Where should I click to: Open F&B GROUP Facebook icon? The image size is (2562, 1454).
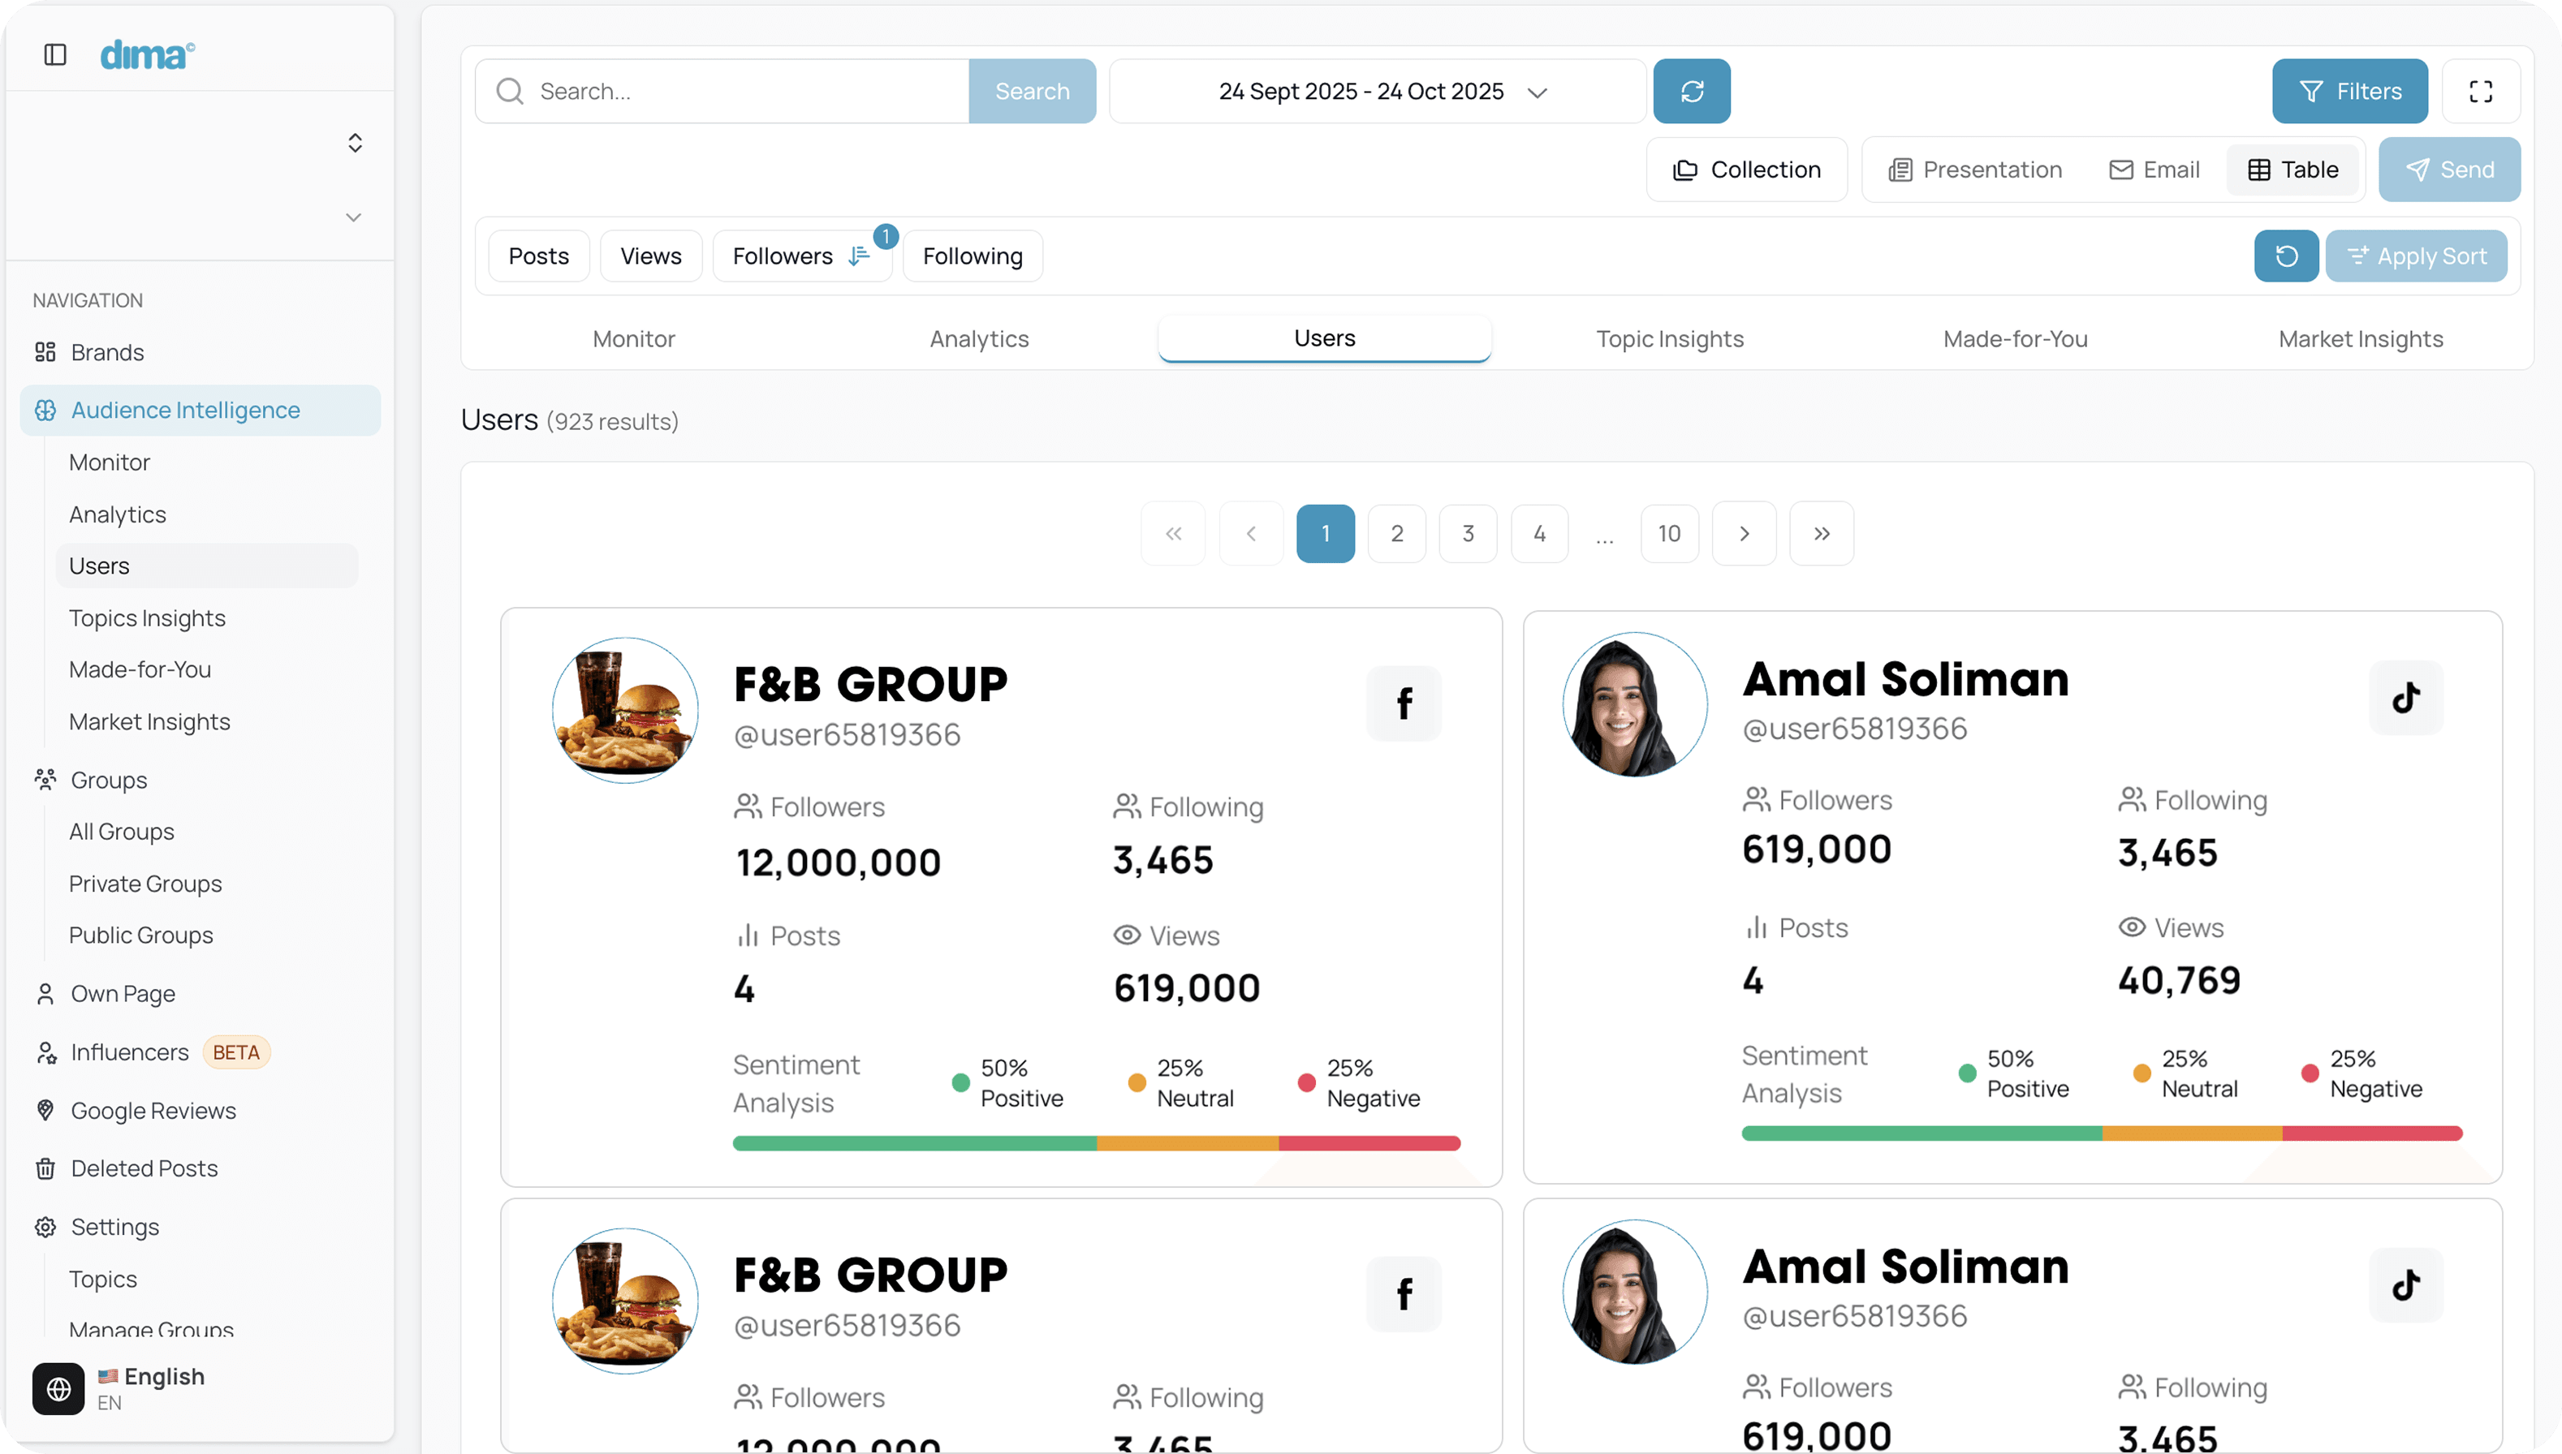tap(1404, 703)
